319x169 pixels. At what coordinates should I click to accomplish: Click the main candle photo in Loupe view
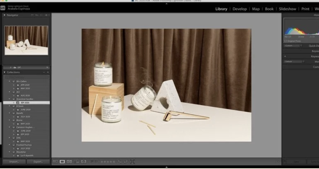pos(166,85)
